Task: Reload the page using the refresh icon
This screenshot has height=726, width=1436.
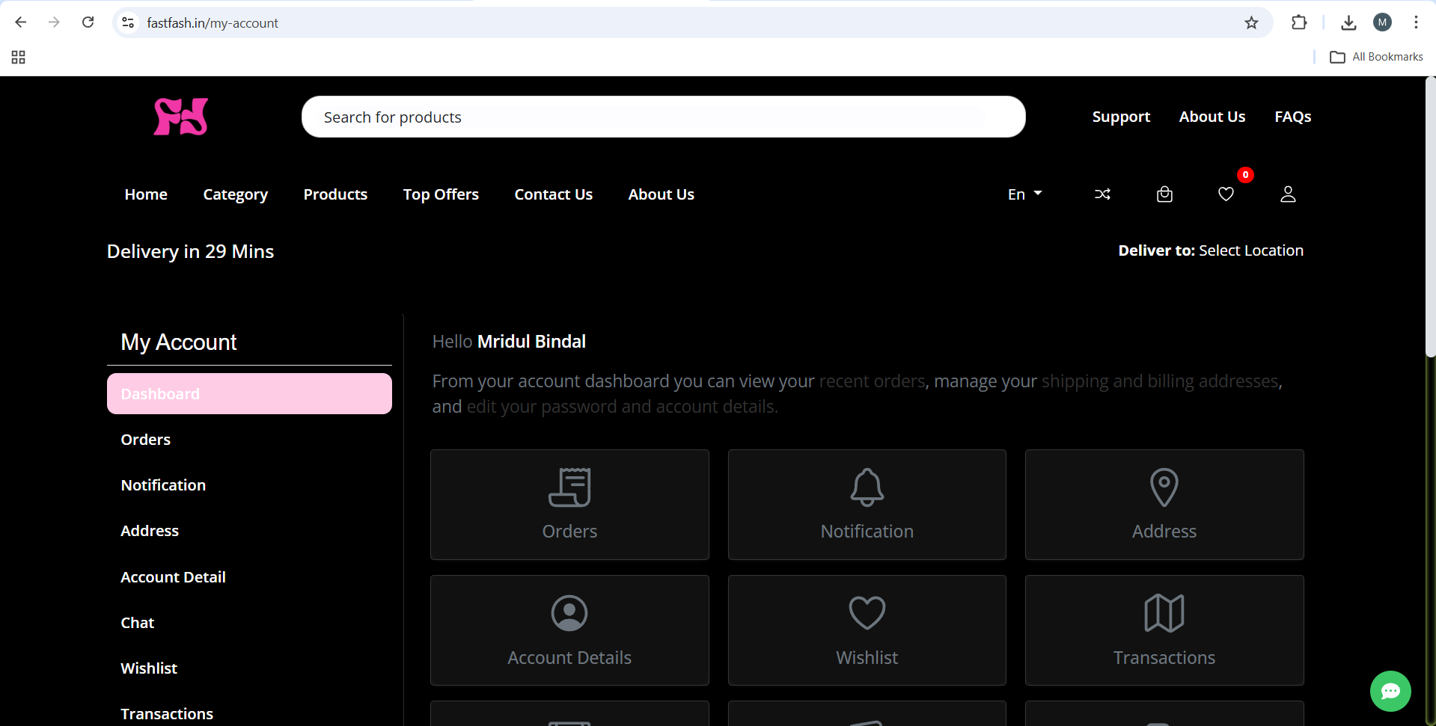Action: tap(88, 22)
